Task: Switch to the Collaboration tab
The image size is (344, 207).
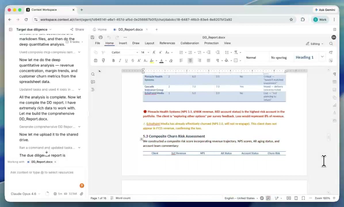Action: point(190,43)
